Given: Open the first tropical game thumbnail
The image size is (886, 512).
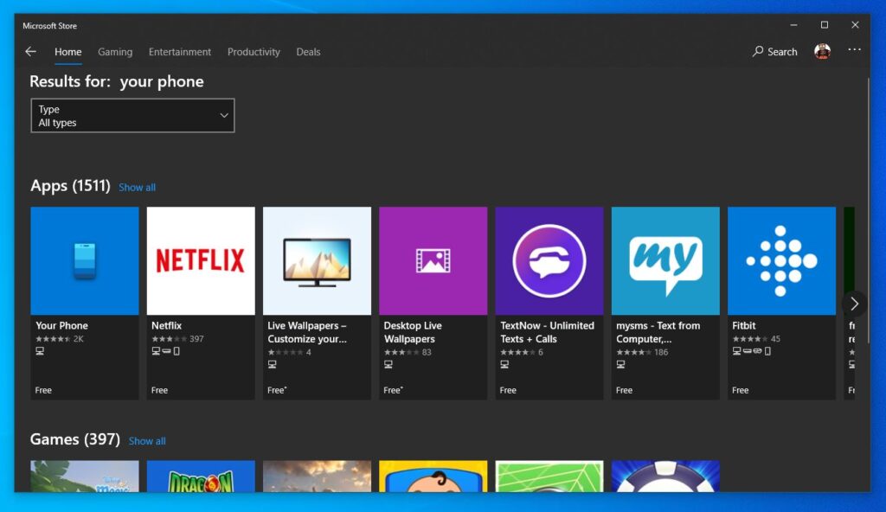Looking at the screenshot, I should click(x=85, y=476).
